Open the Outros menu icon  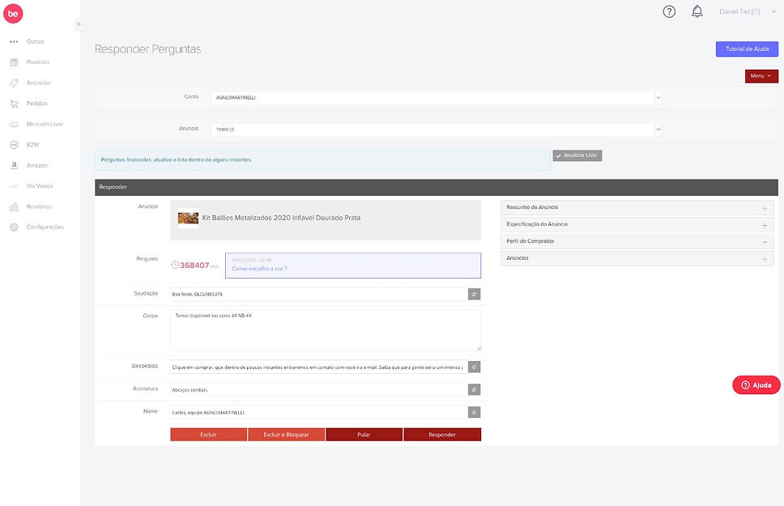coord(14,41)
